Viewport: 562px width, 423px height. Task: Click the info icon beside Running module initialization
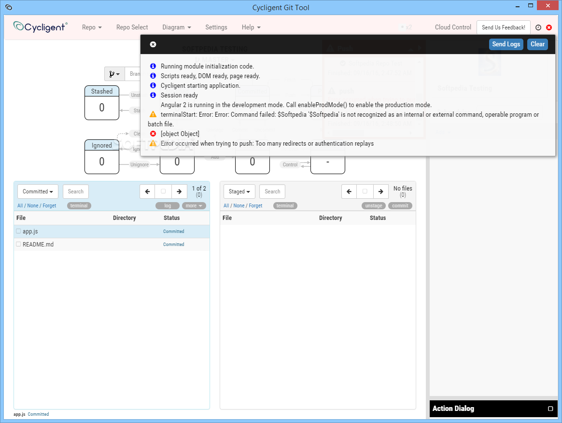(x=153, y=66)
